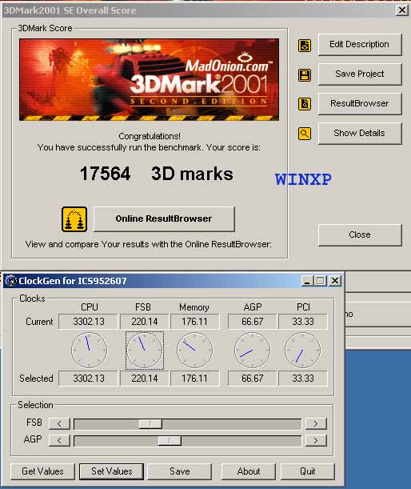Click the FSB slider thumb

150,424
